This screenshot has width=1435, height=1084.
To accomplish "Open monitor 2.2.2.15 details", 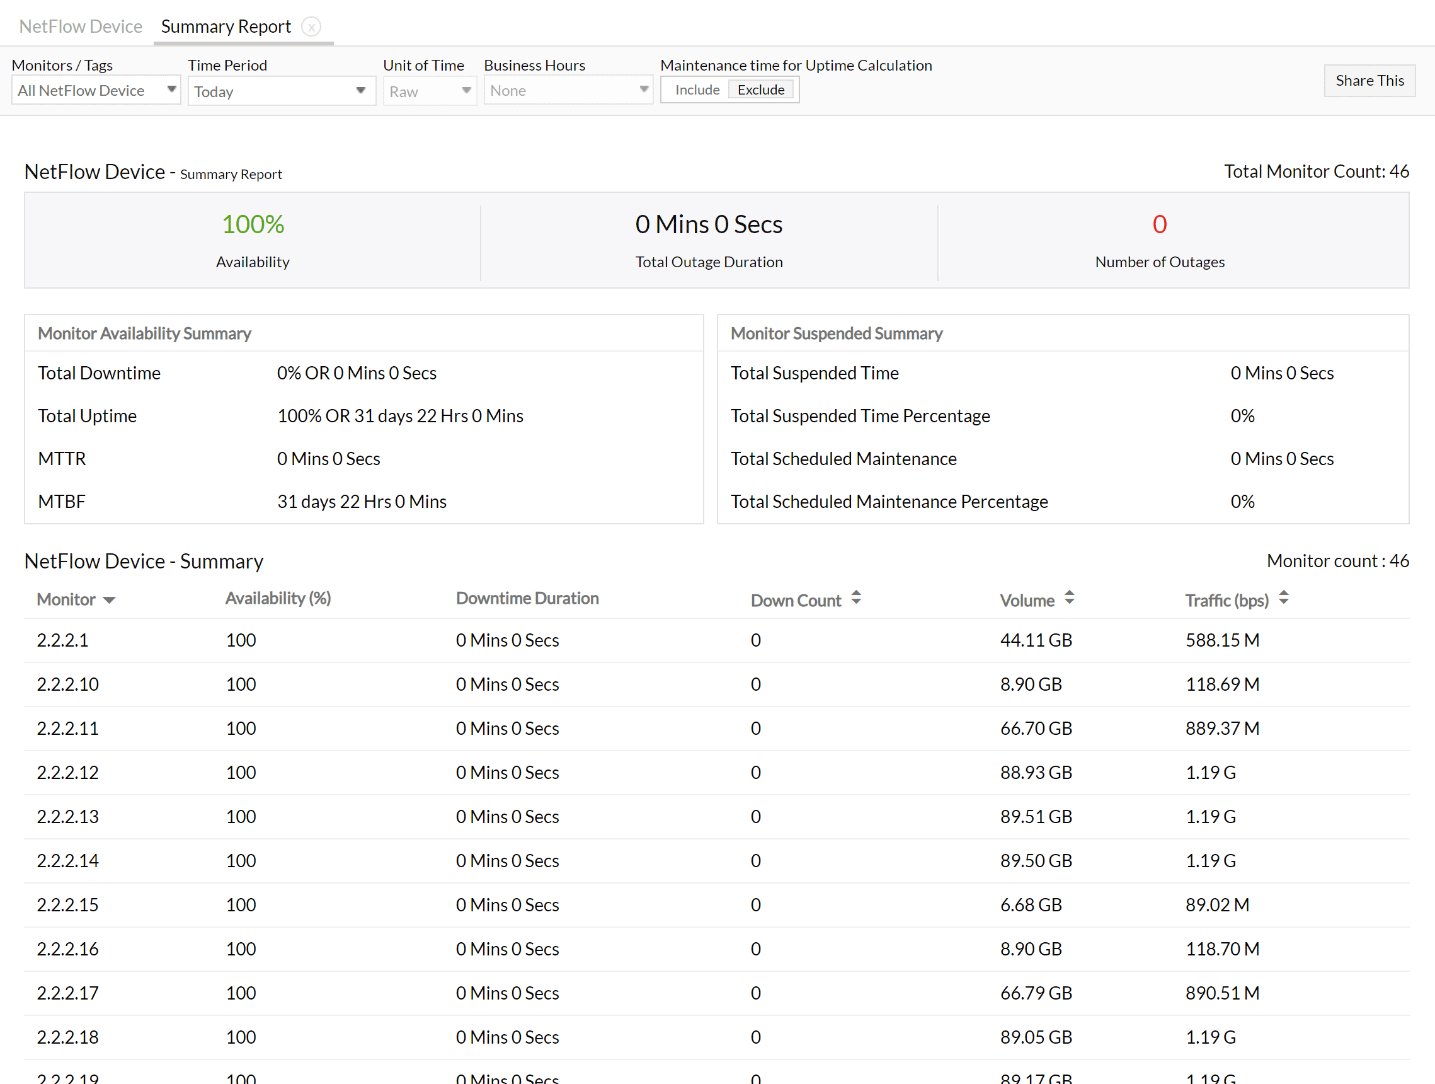I will pos(67,904).
